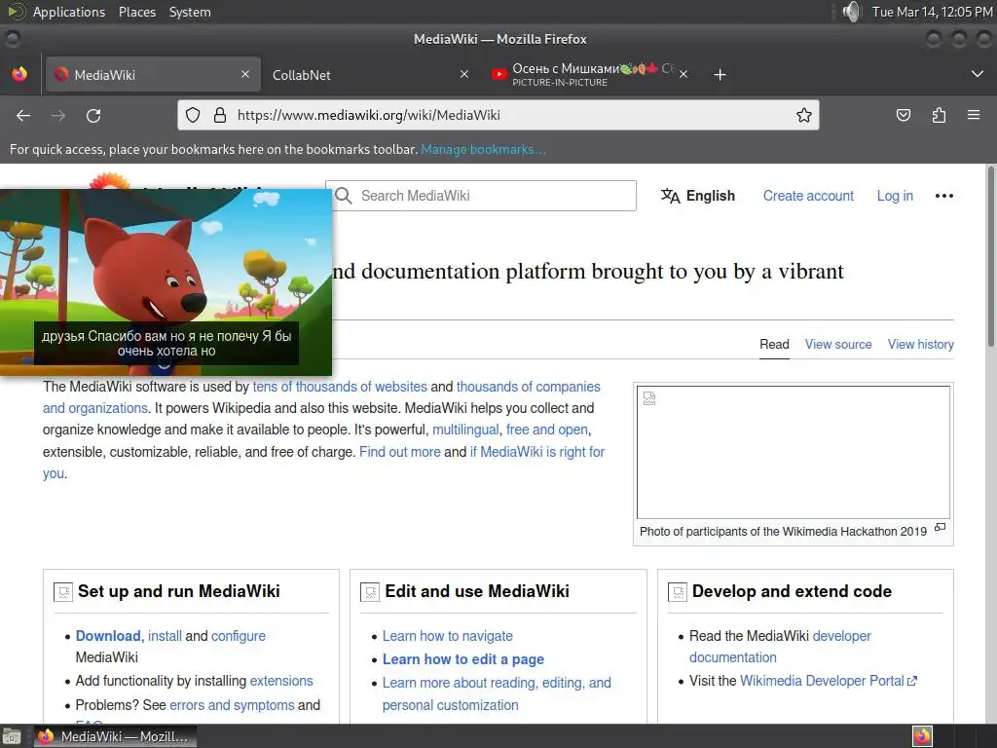Open the install link
The image size is (997, 748).
tap(165, 636)
